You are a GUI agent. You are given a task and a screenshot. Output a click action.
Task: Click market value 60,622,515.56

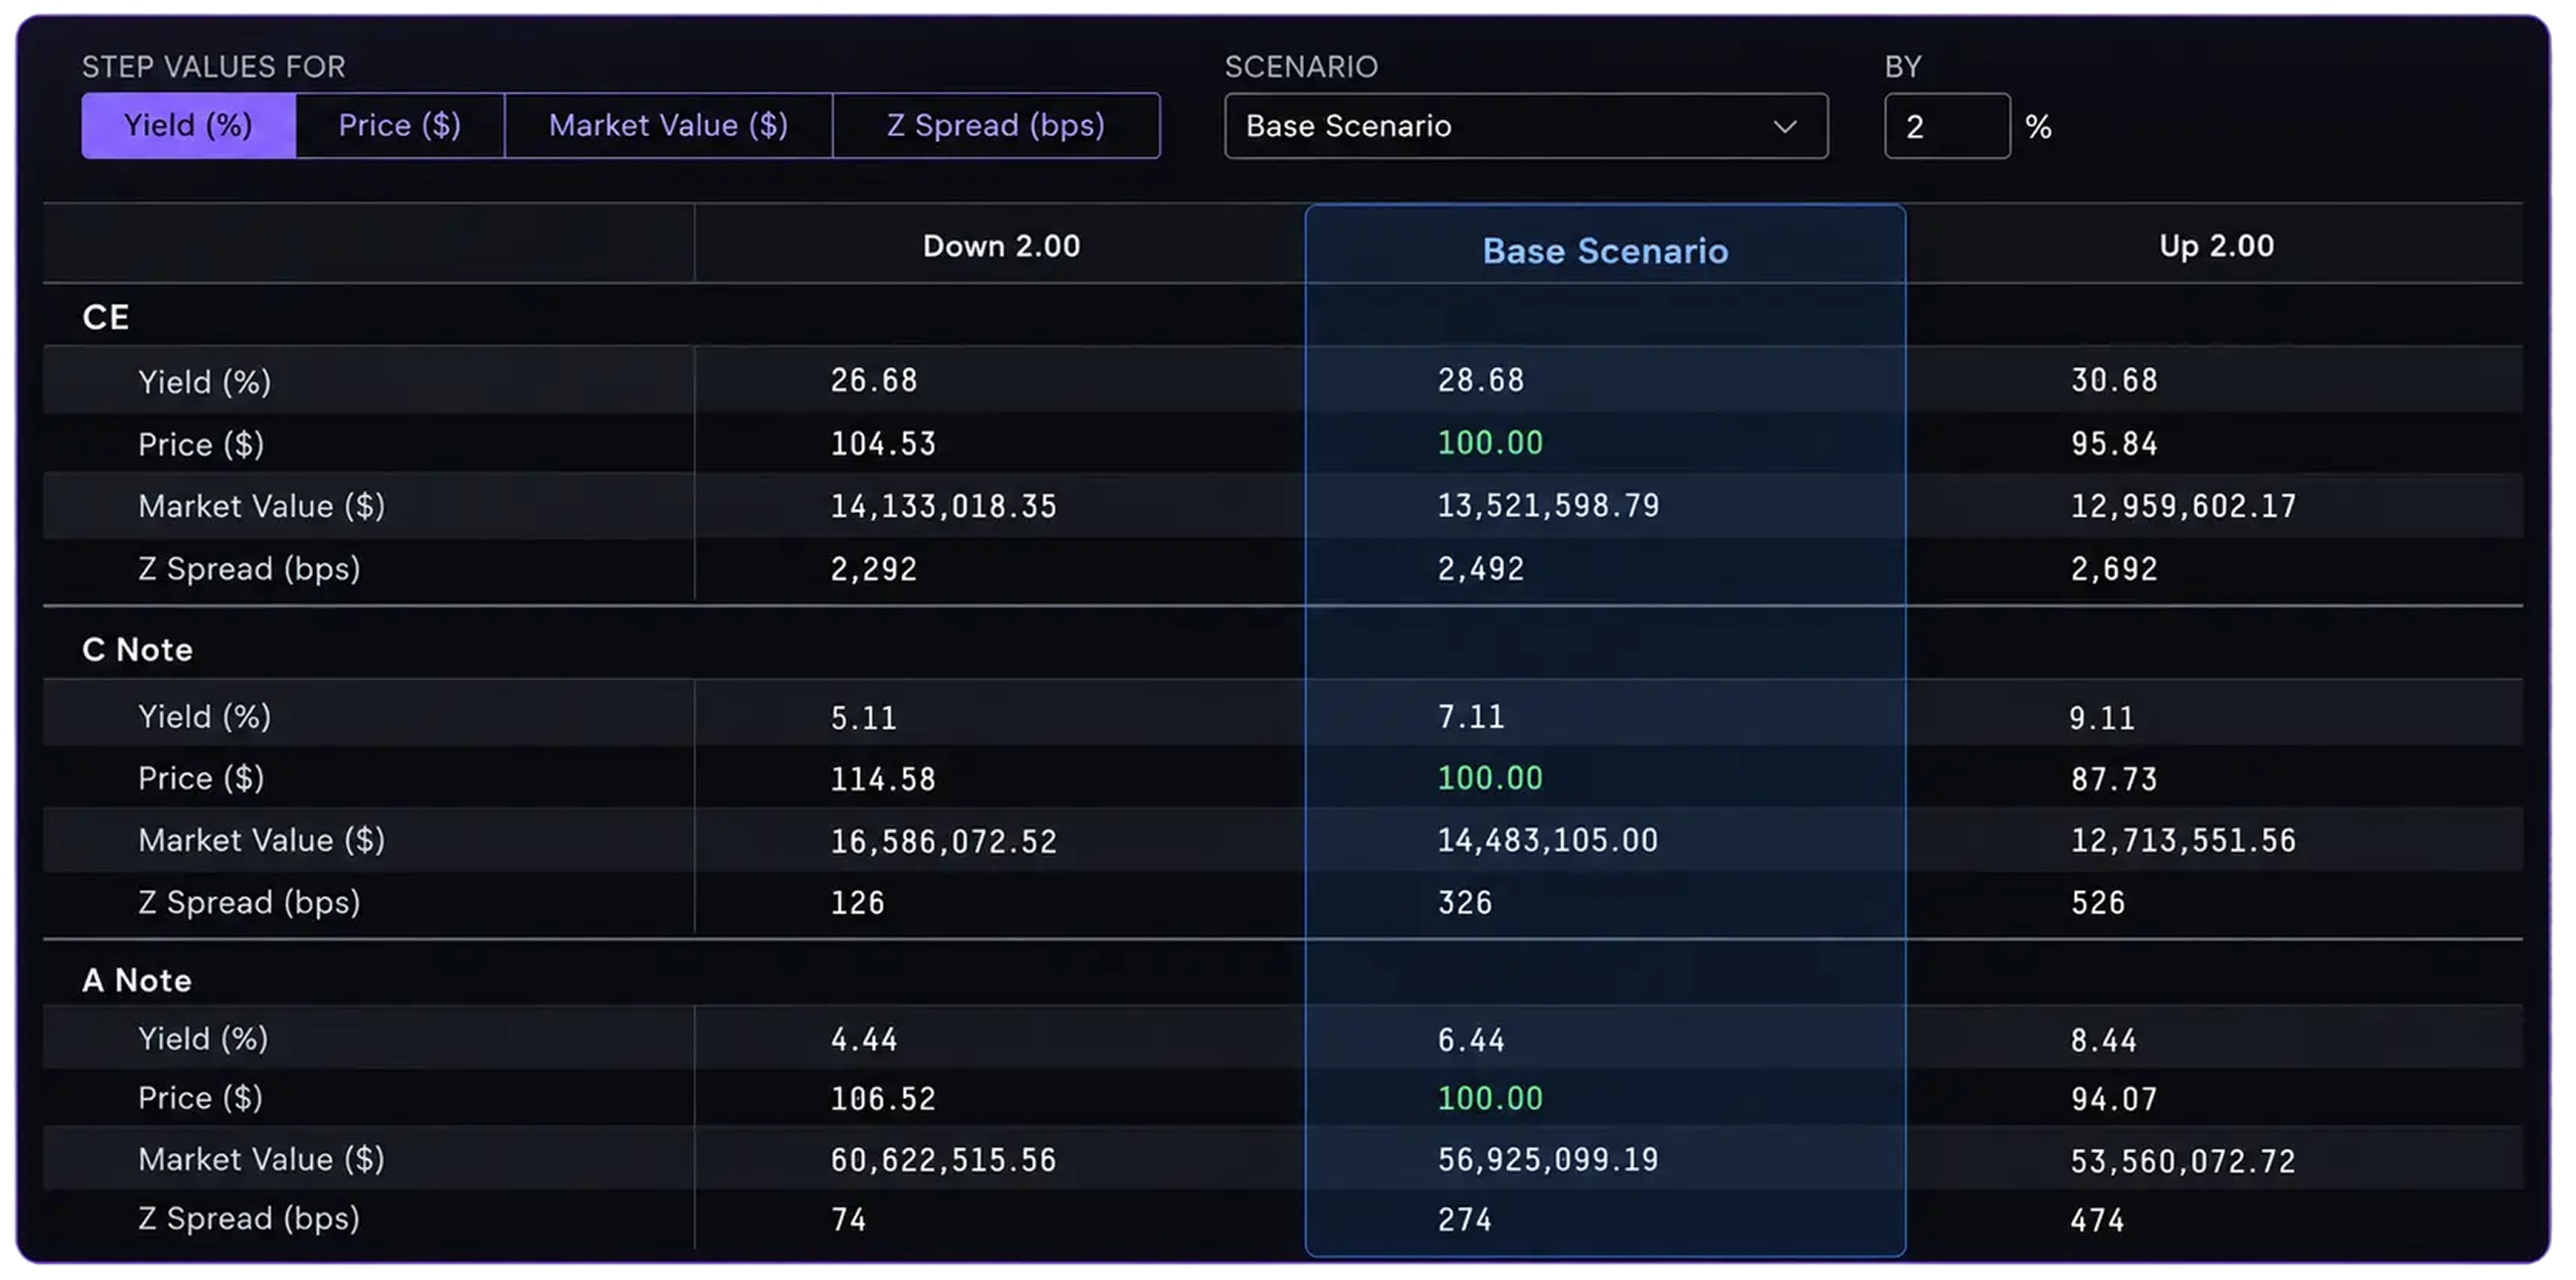pos(943,1161)
